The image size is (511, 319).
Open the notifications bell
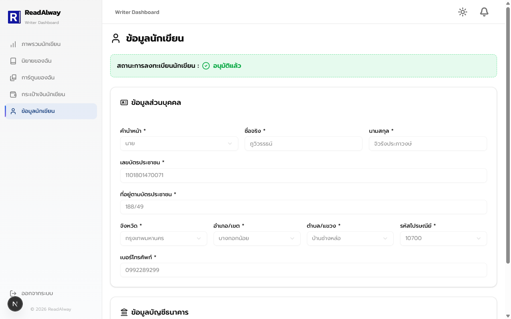(484, 12)
